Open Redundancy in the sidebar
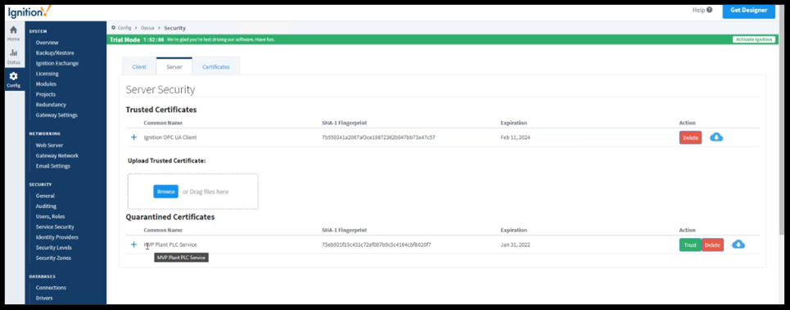The height and width of the screenshot is (310, 790). click(x=51, y=105)
